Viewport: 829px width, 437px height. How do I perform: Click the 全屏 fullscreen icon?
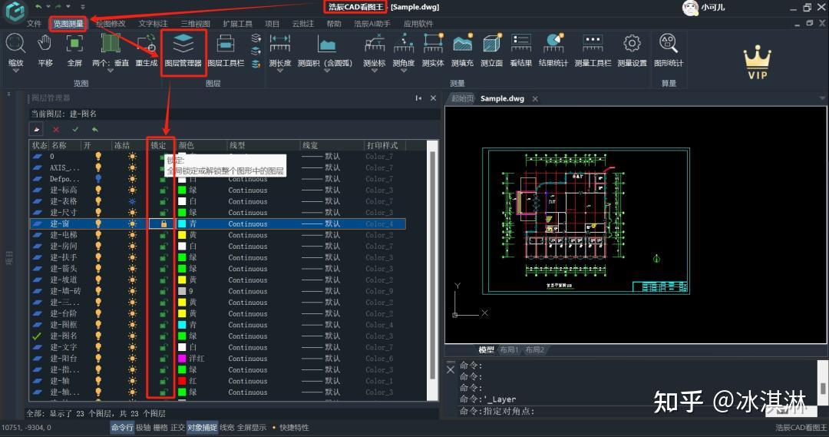(74, 43)
